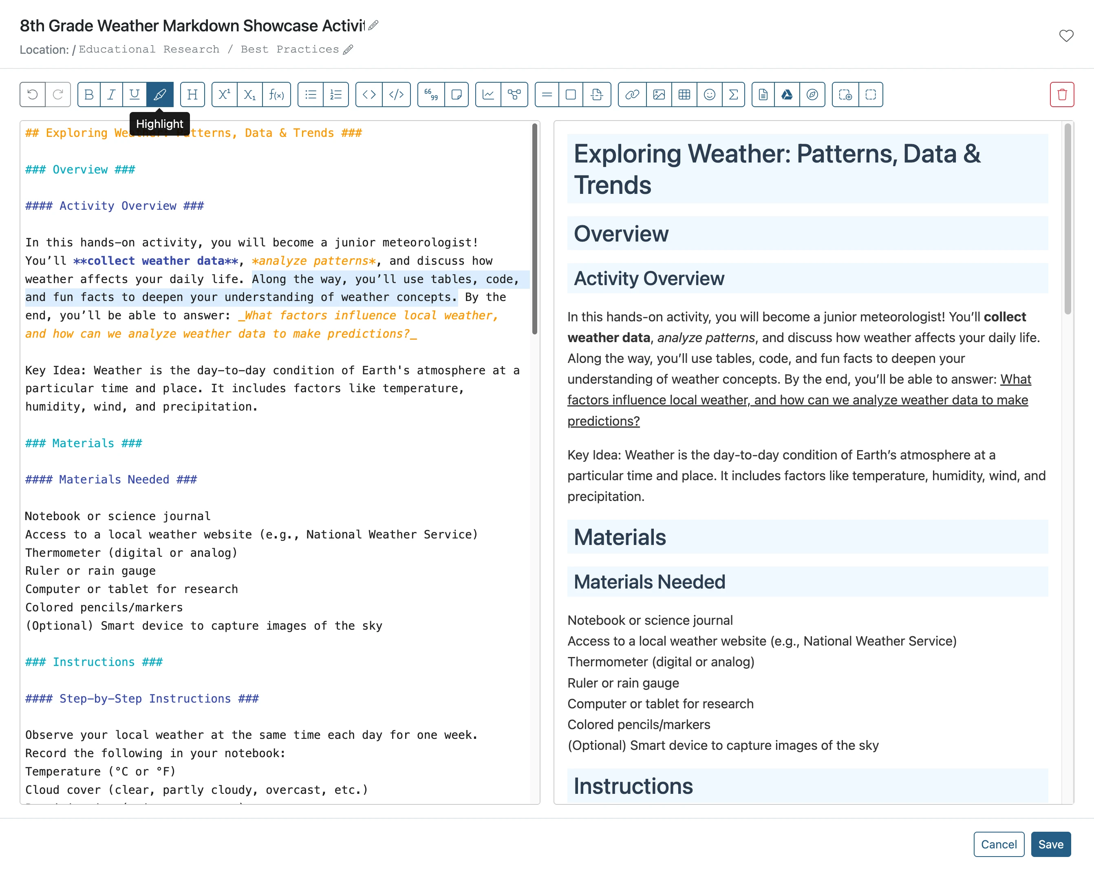Viewport: 1094px width, 870px height.
Task: Open the emoji picker icon
Action: (x=710, y=94)
